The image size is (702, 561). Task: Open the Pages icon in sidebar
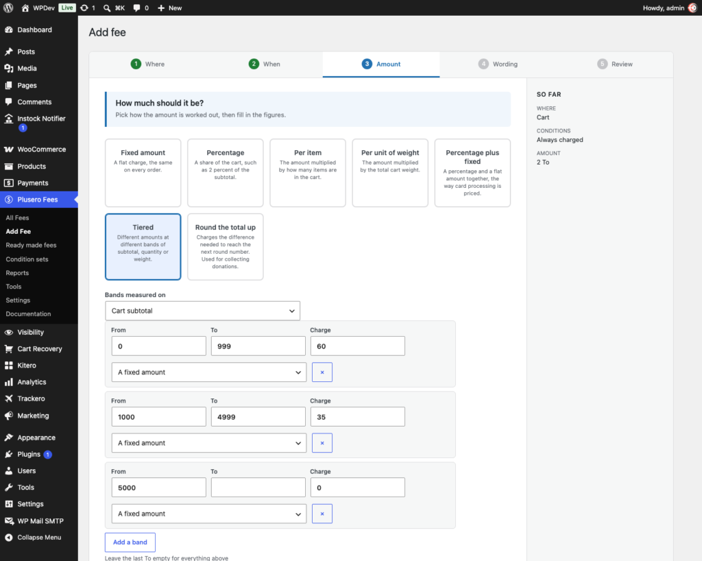(x=8, y=85)
